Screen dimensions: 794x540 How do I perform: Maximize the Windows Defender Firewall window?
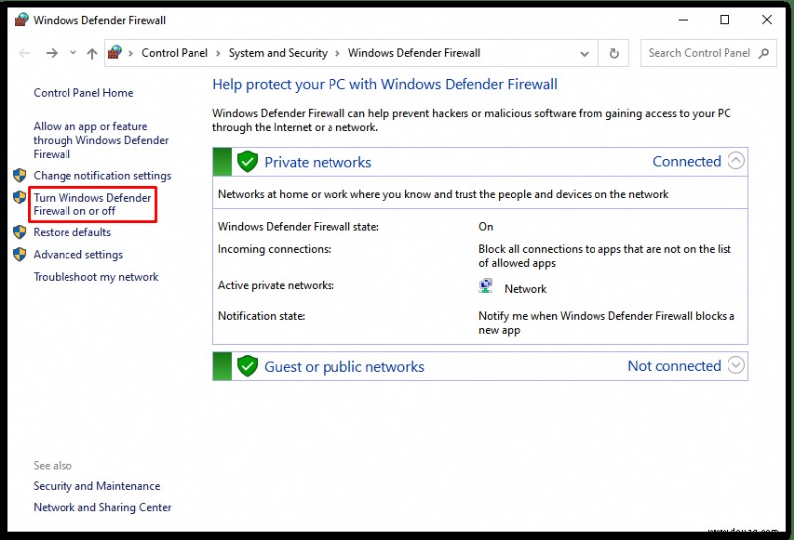click(725, 20)
